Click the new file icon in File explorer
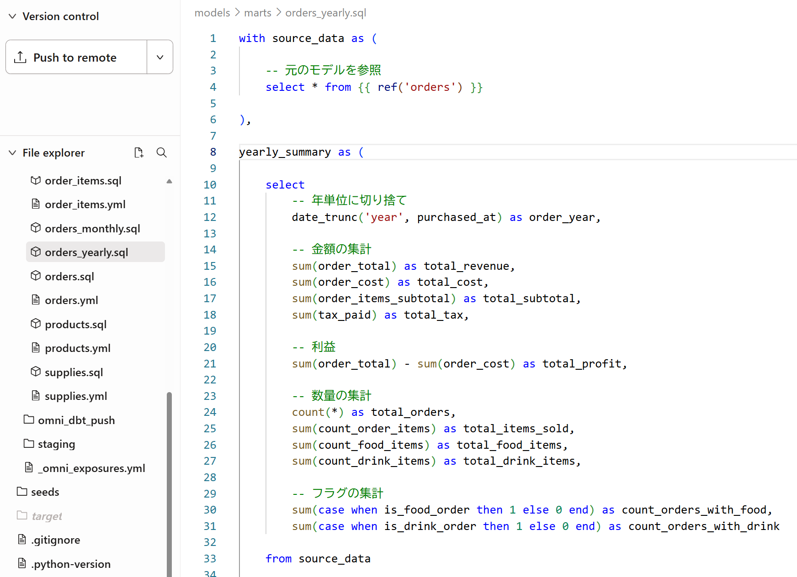 pyautogui.click(x=139, y=152)
